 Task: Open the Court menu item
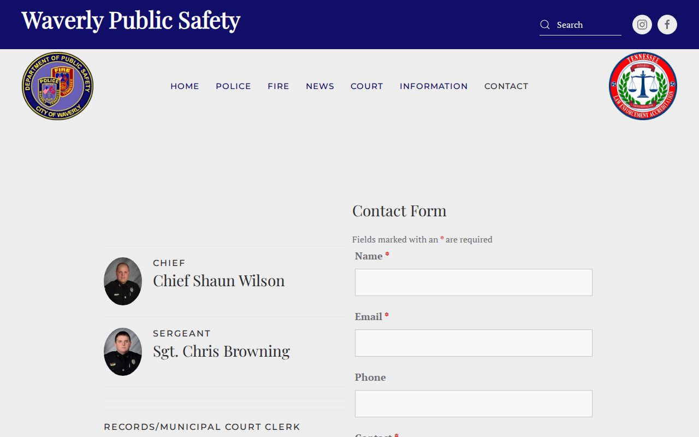(367, 86)
